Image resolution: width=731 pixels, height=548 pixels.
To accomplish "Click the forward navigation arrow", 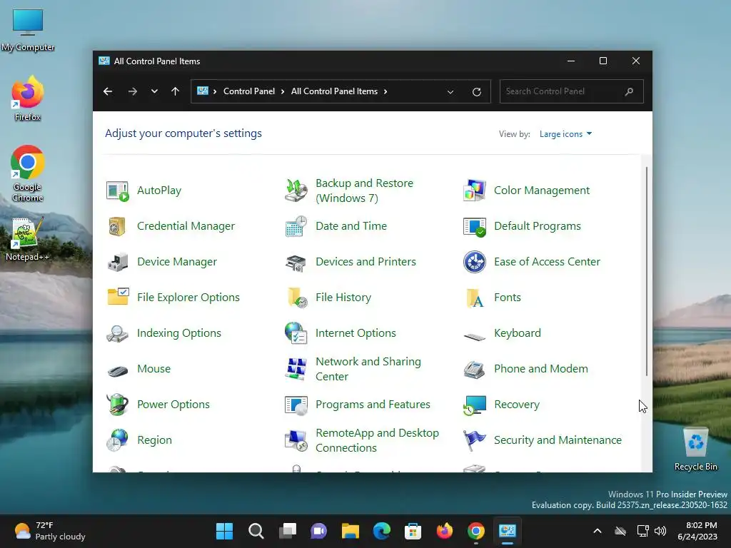I will tap(133, 91).
